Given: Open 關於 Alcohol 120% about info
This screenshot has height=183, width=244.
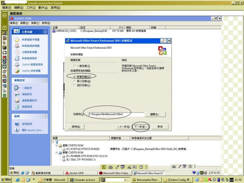Looking at the screenshot, I should click(33, 130).
